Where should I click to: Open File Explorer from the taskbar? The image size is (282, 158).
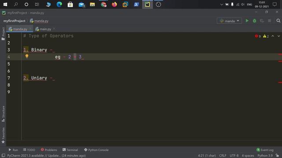point(92,4)
